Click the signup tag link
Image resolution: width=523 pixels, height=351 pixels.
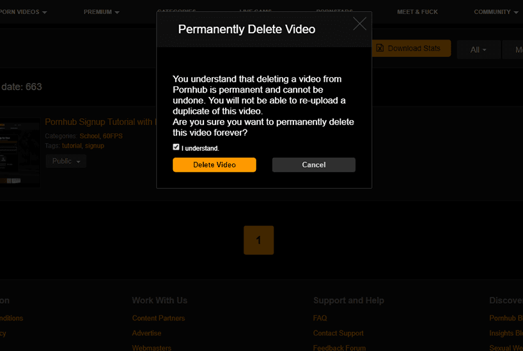[x=95, y=146]
